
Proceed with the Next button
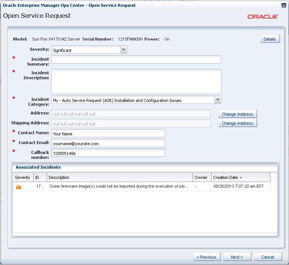coord(237,257)
